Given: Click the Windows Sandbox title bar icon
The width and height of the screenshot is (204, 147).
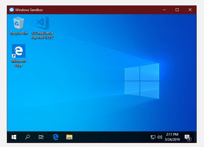Looking at the screenshot, I should pos(12,10).
